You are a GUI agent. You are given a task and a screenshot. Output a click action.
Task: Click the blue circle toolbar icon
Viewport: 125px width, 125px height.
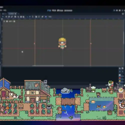[46, 17]
